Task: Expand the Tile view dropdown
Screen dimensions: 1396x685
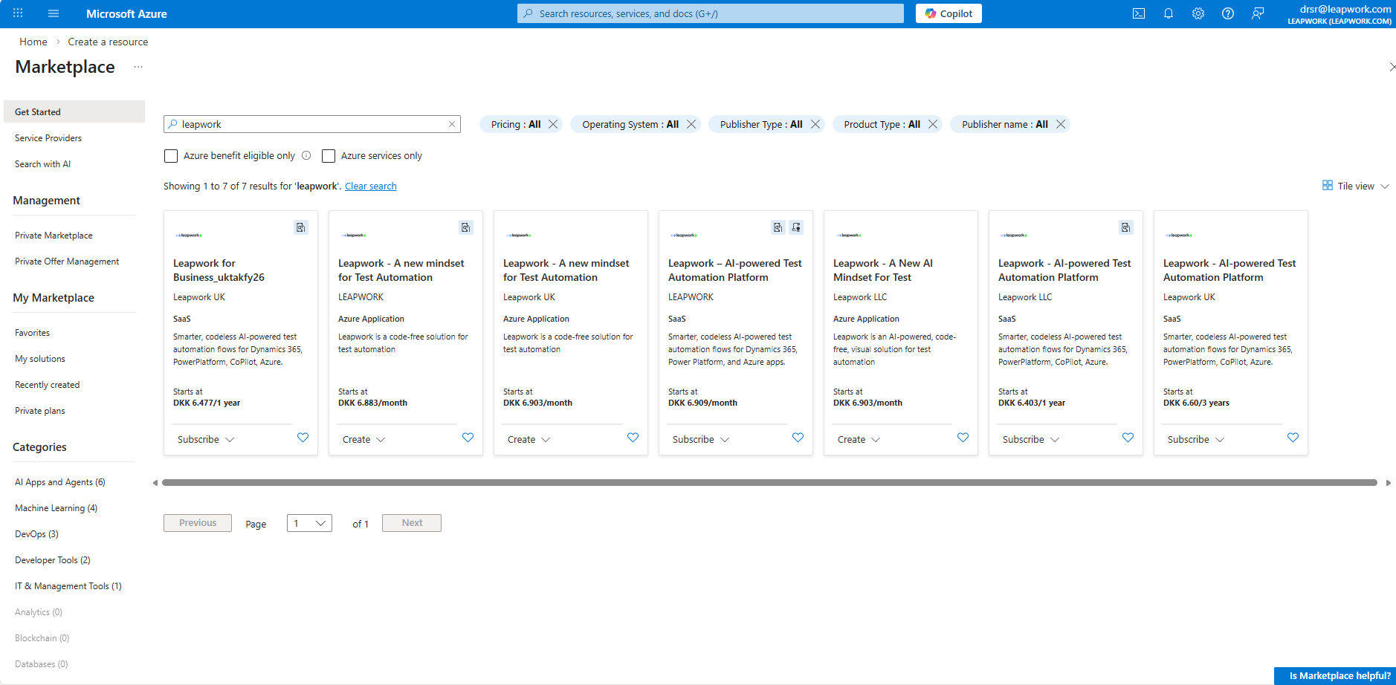Action: (1355, 186)
